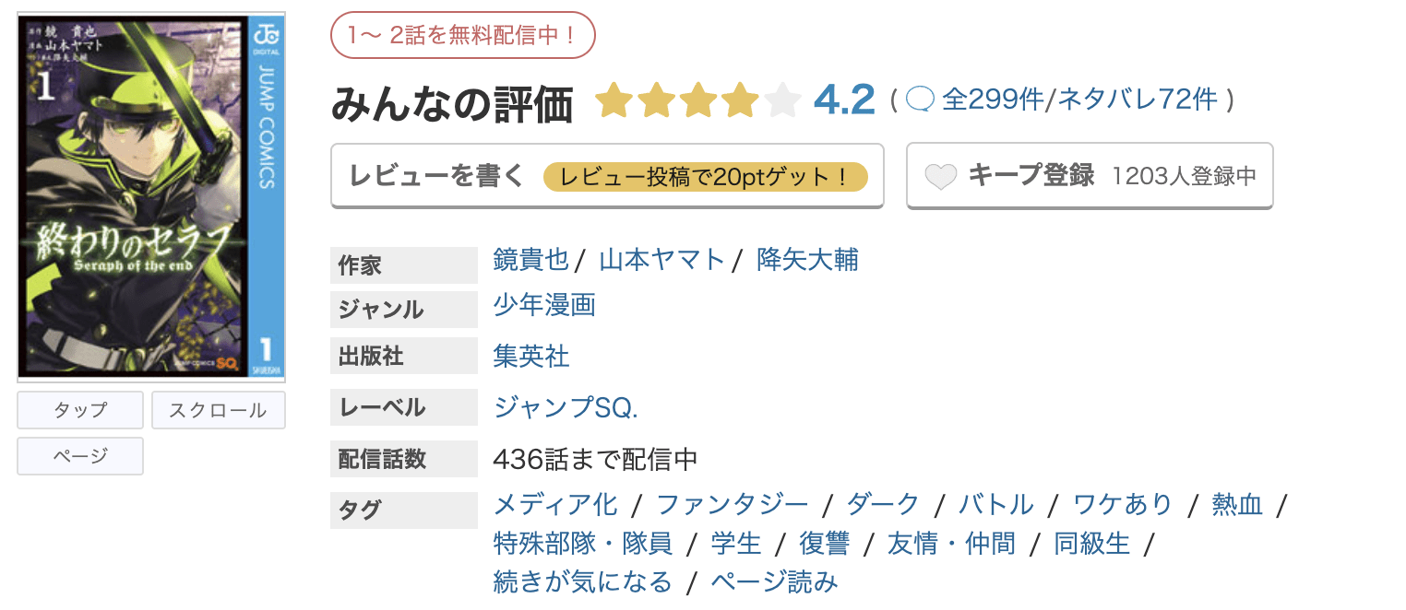Switch to タップ reading mode
Viewport: 1406px width, 610px height.
point(78,410)
